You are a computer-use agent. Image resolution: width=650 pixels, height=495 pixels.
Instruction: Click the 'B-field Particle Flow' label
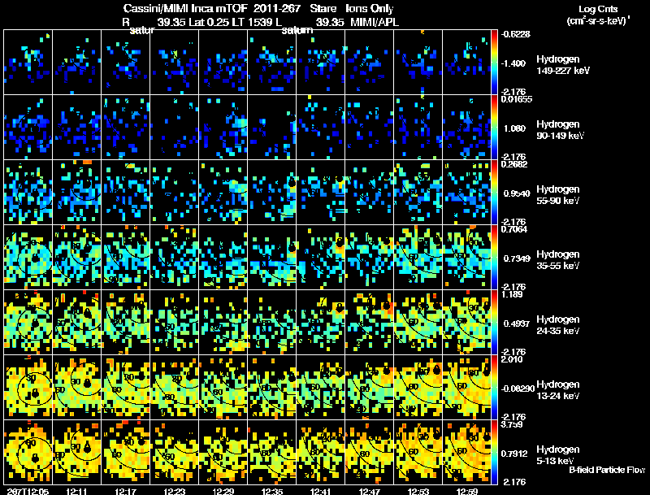click(607, 470)
